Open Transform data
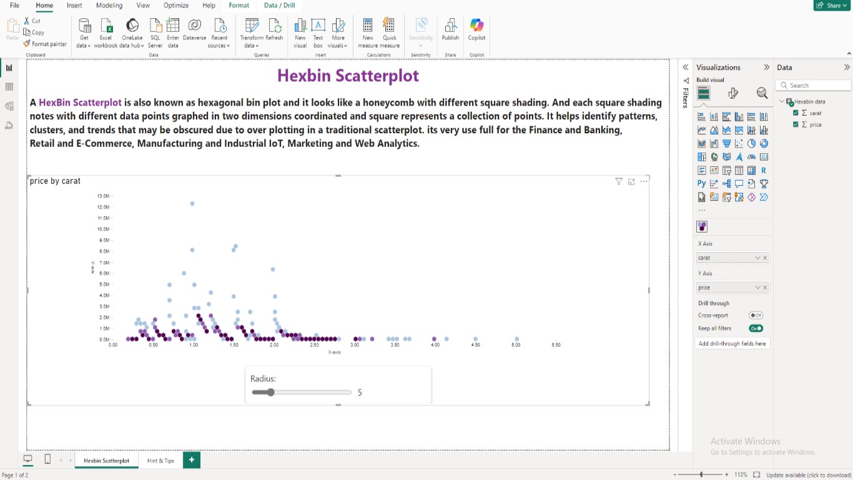This screenshot has width=853, height=480. point(251,32)
